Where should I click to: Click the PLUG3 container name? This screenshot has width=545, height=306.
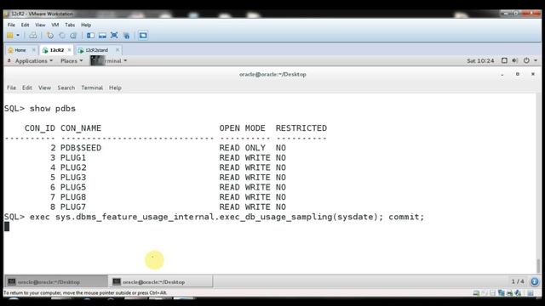click(x=73, y=178)
